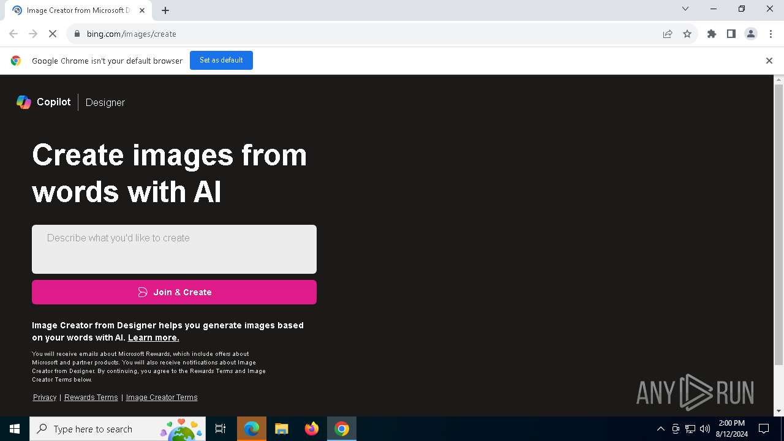Launch Microsoft Edge from the taskbar
784x441 pixels.
point(252,429)
